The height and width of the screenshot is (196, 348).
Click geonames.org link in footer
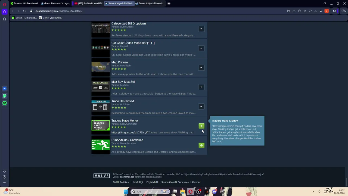click(127, 177)
